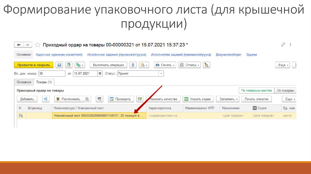Image resolution: width=311 pixels, height=174 pixels.
Task: Click the Вх. док. номер input field
Action: (52, 74)
